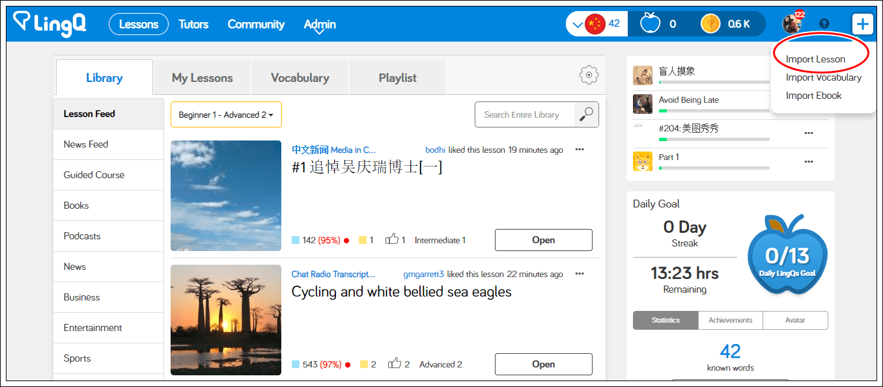Expand the Beginner 1 - Advanced 2 dropdown
This screenshot has width=883, height=387.
[x=226, y=114]
